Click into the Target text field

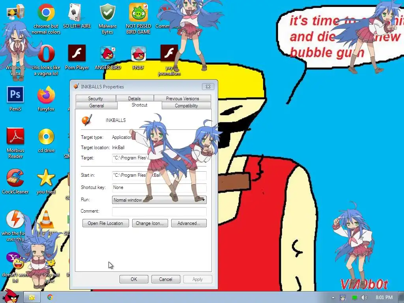tap(159, 158)
